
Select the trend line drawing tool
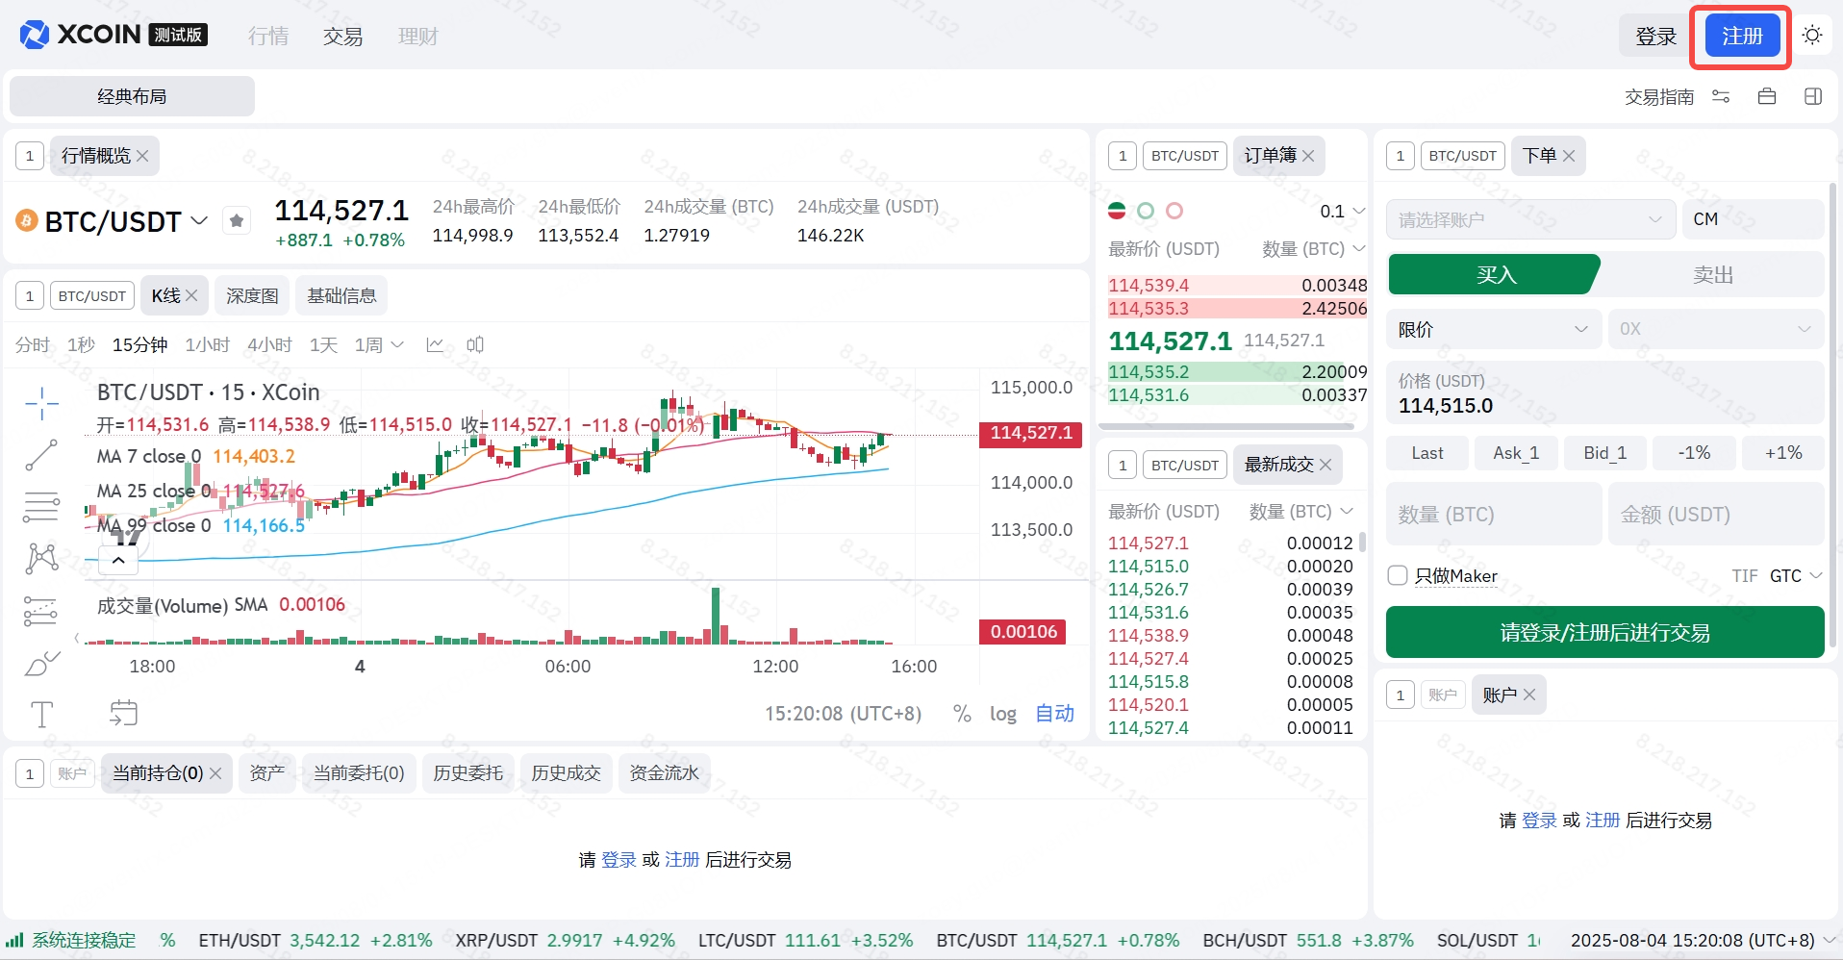pyautogui.click(x=41, y=455)
